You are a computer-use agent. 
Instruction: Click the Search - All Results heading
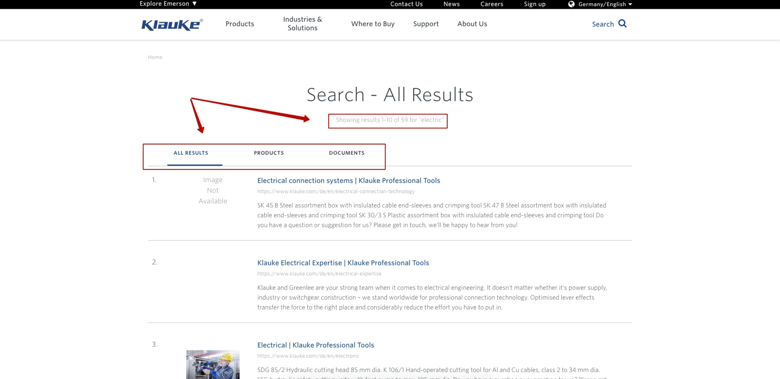click(x=390, y=95)
